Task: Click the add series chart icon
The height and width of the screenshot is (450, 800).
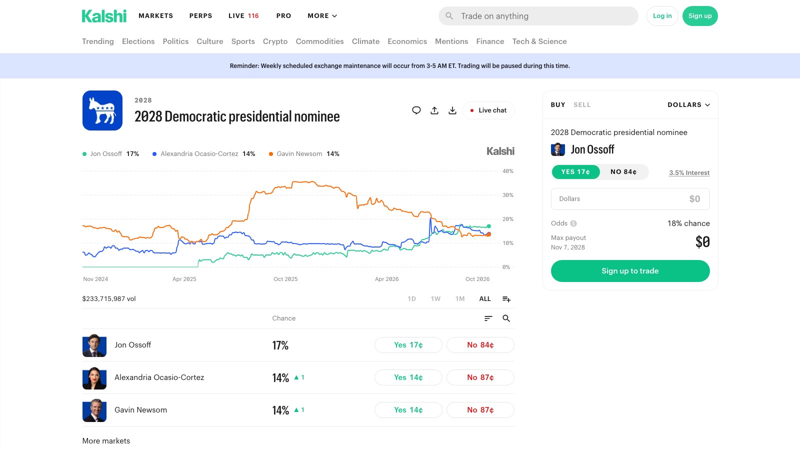Action: coord(506,299)
